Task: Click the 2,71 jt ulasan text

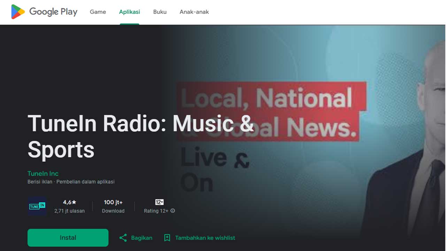Action: (x=70, y=211)
